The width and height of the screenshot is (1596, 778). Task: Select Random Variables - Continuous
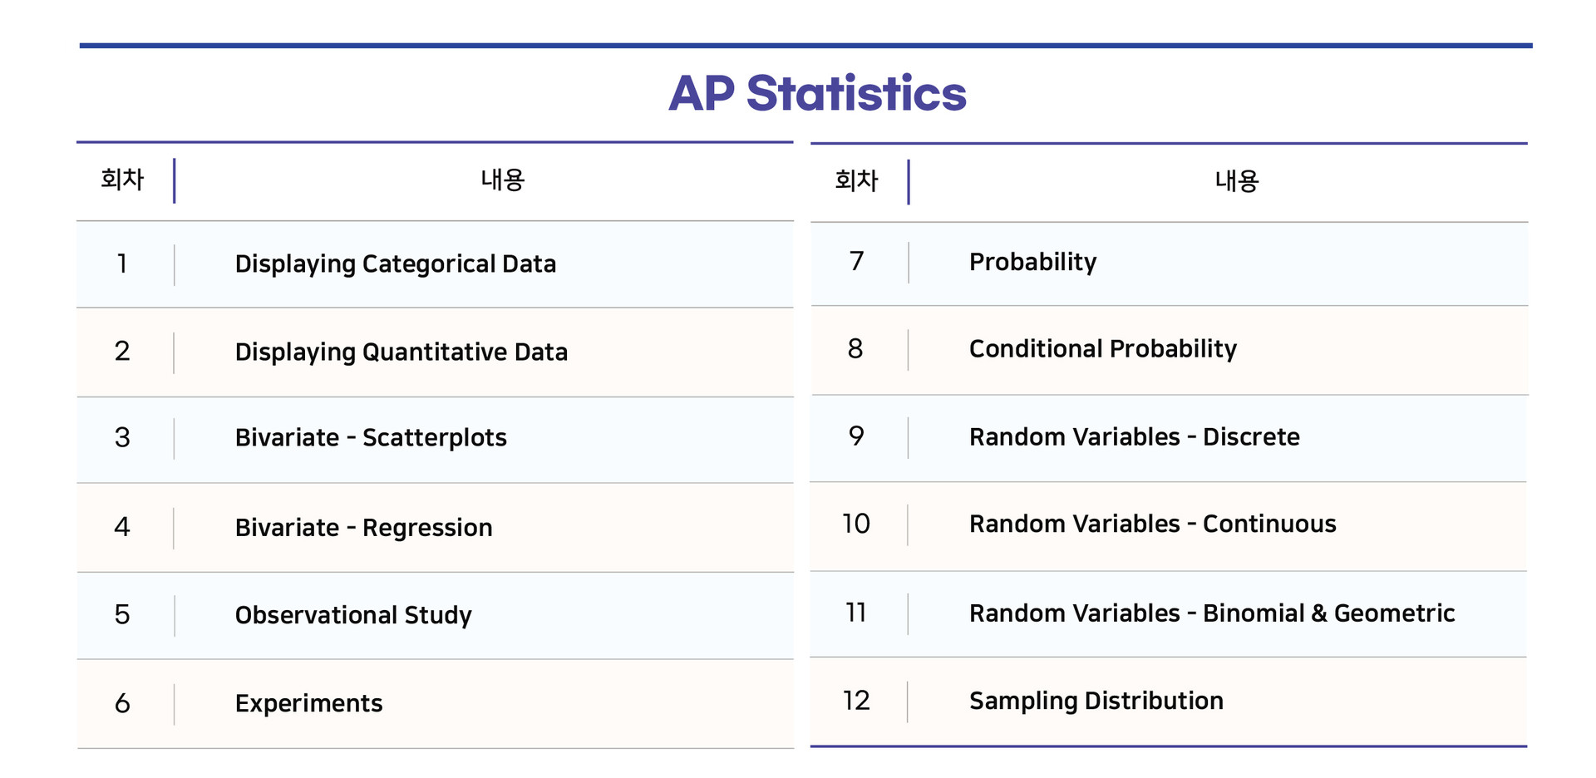pos(1153,524)
